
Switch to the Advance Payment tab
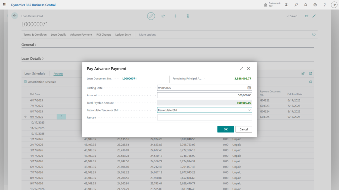coord(81,34)
